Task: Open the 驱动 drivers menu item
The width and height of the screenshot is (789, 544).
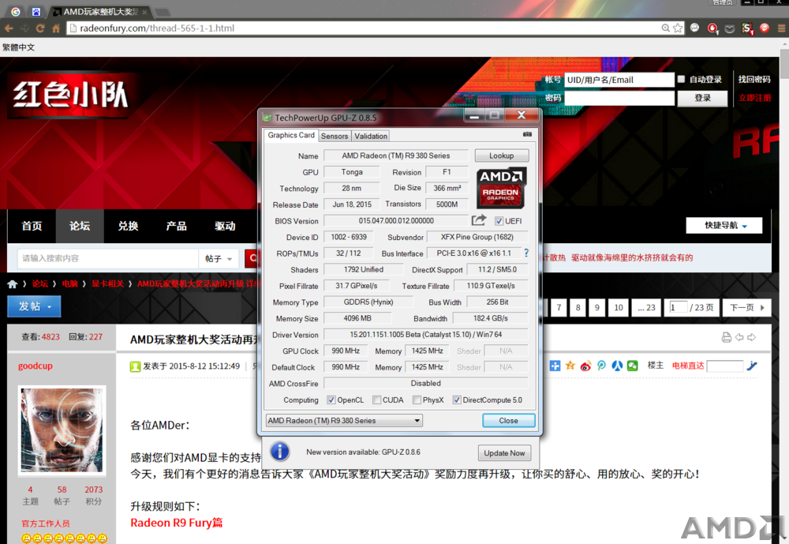Action: click(225, 226)
